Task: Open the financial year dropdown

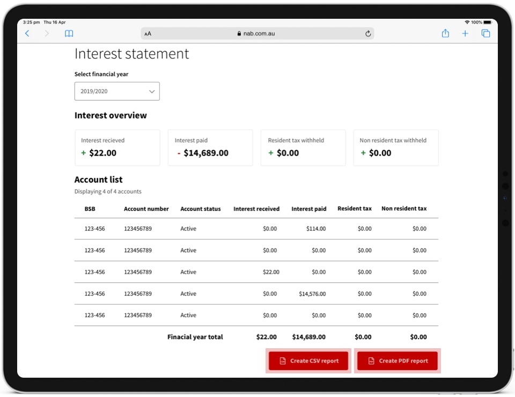Action: tap(117, 91)
